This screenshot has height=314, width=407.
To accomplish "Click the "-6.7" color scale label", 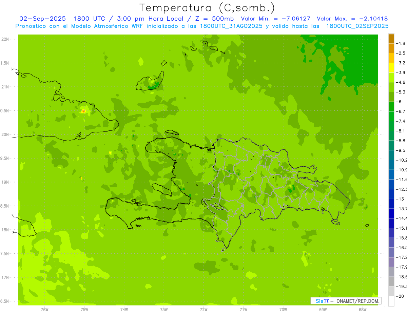I will (401, 111).
